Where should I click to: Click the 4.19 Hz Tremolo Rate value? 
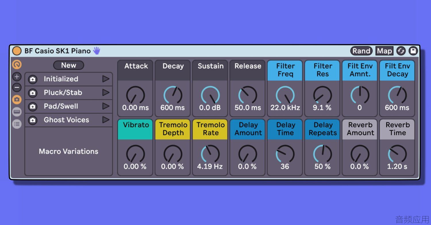(x=210, y=167)
